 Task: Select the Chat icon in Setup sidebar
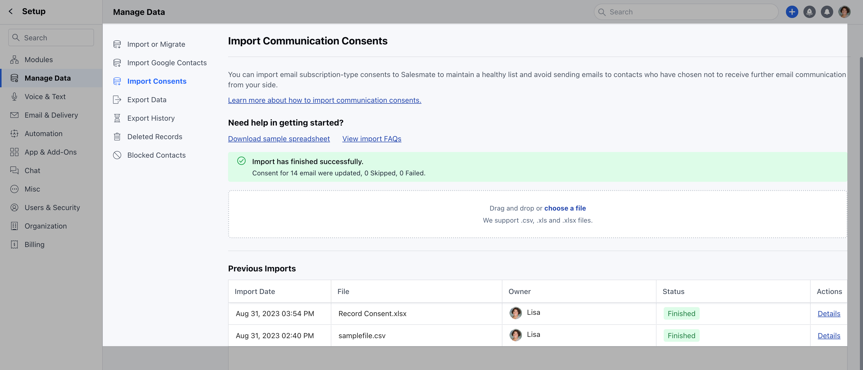click(x=14, y=170)
